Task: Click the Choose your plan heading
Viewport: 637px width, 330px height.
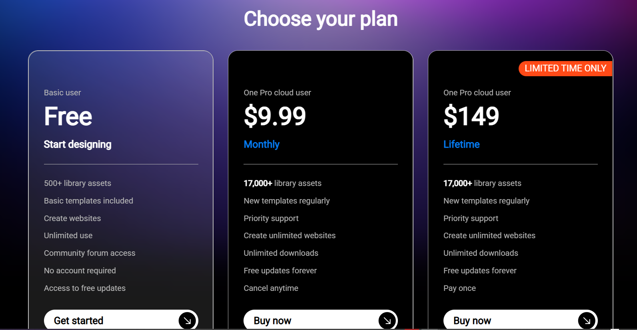Action: point(321,19)
